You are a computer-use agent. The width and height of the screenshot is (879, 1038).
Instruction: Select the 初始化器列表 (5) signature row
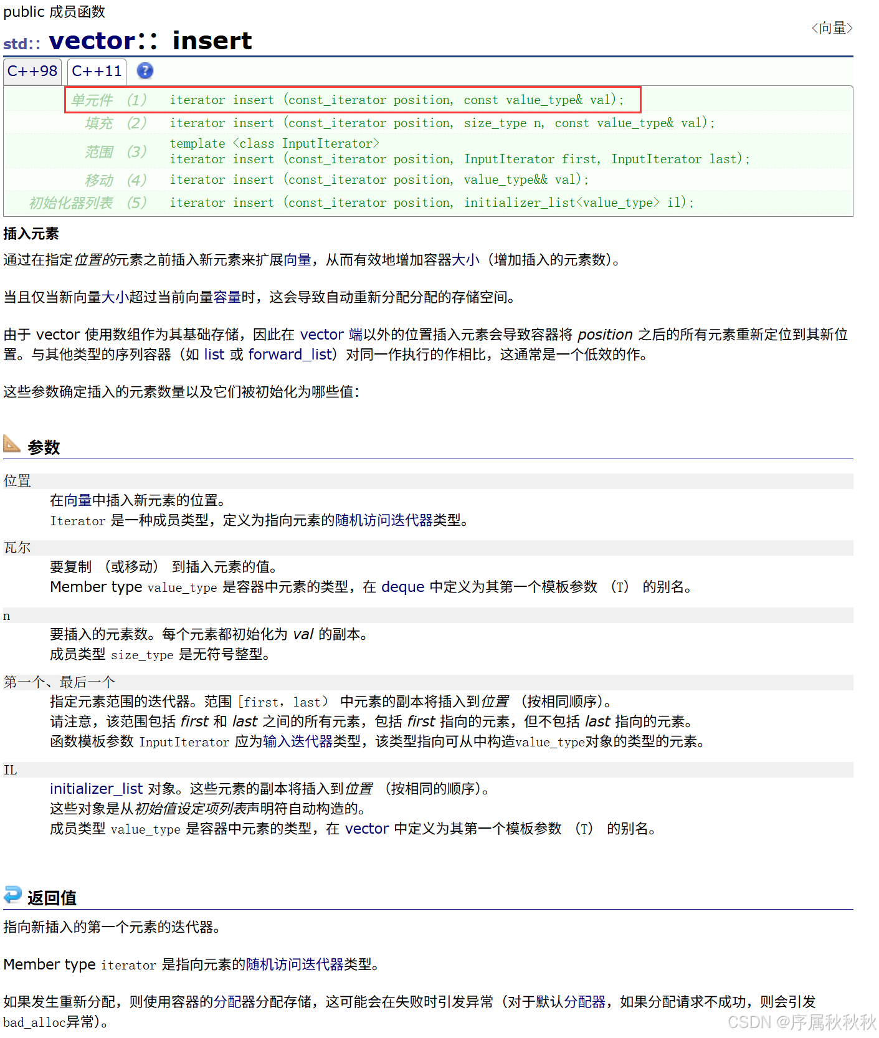[x=428, y=203]
